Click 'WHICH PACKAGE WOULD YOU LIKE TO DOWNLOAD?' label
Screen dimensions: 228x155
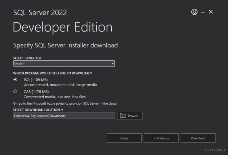(53, 73)
